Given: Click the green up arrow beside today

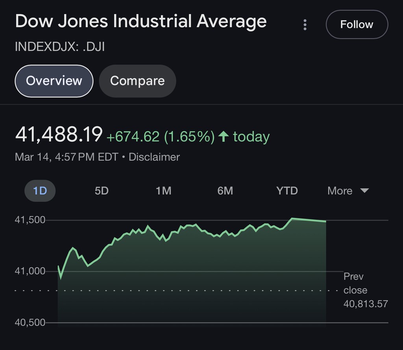Looking at the screenshot, I should tap(224, 137).
